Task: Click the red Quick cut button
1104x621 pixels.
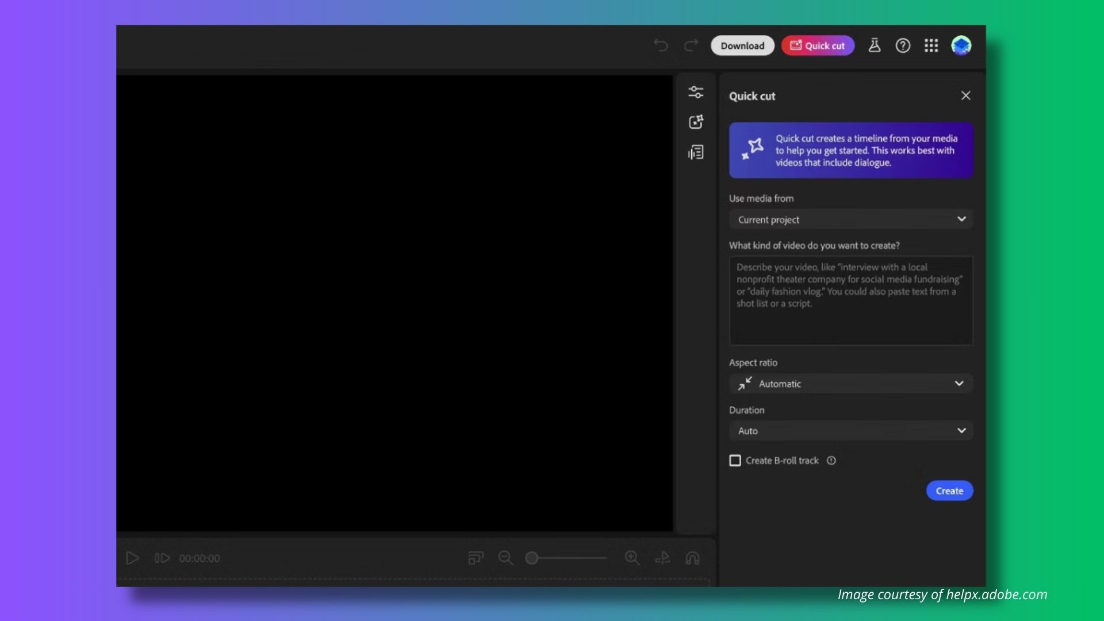Action: [818, 45]
